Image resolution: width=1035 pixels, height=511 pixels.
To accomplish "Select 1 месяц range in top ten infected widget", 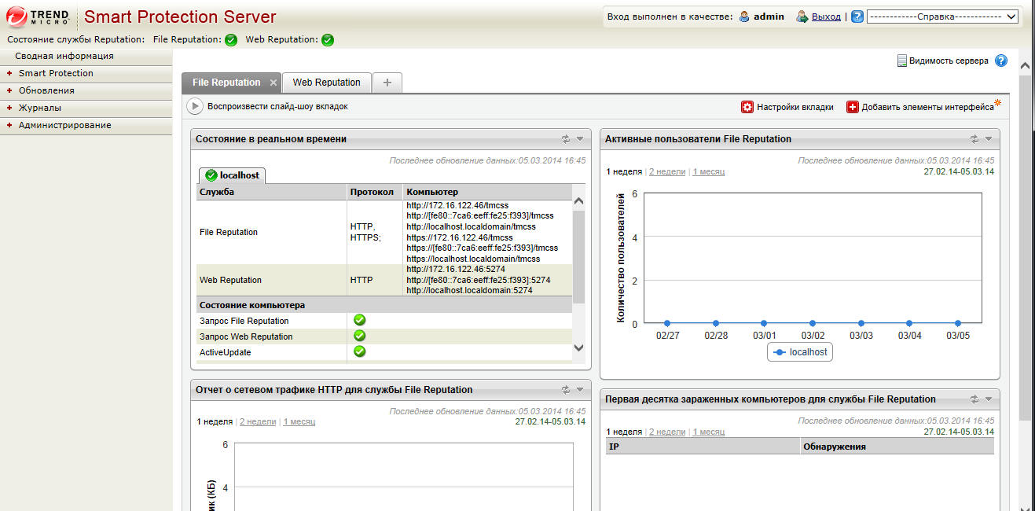I will pyautogui.click(x=708, y=432).
